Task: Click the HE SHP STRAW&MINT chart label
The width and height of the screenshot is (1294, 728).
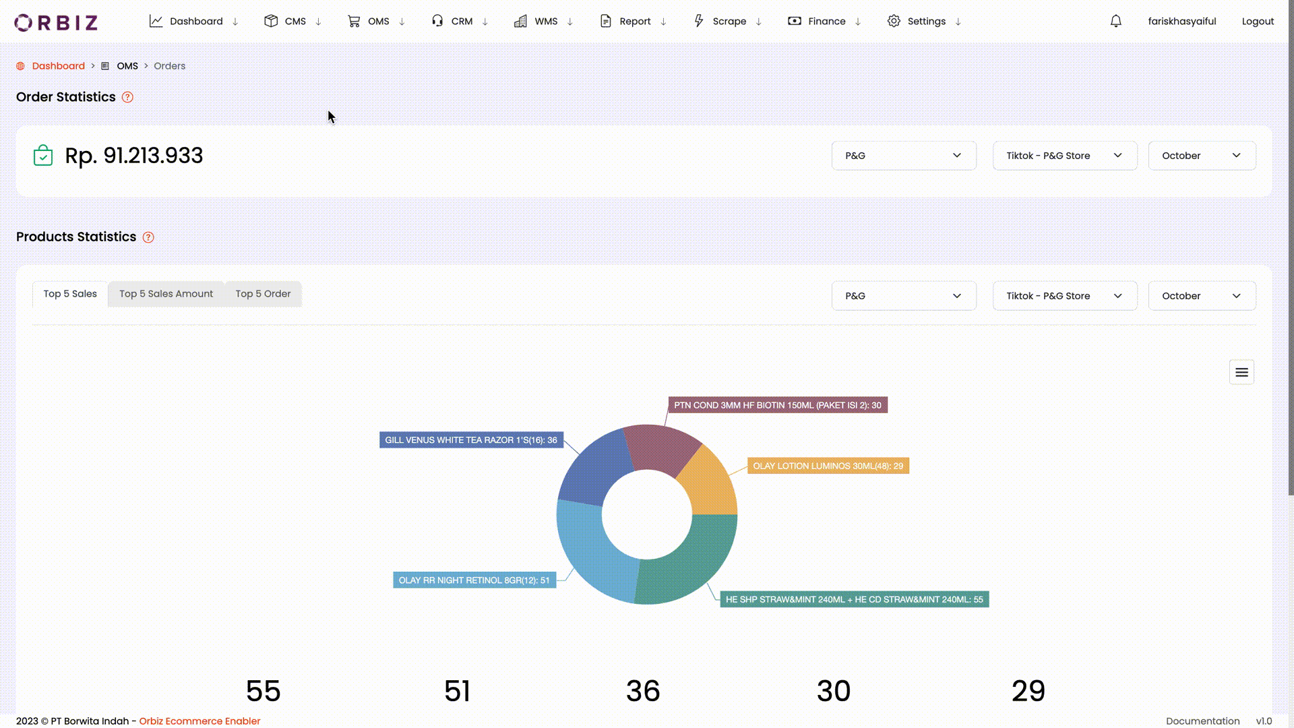Action: [x=854, y=599]
